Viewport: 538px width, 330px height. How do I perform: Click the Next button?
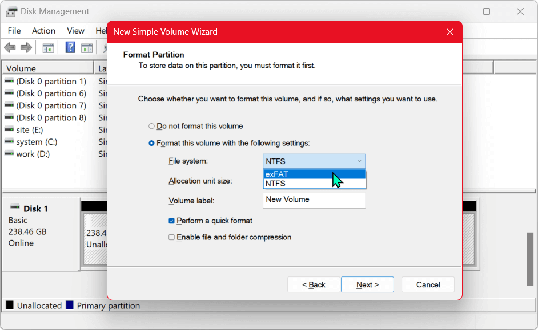pyautogui.click(x=367, y=284)
